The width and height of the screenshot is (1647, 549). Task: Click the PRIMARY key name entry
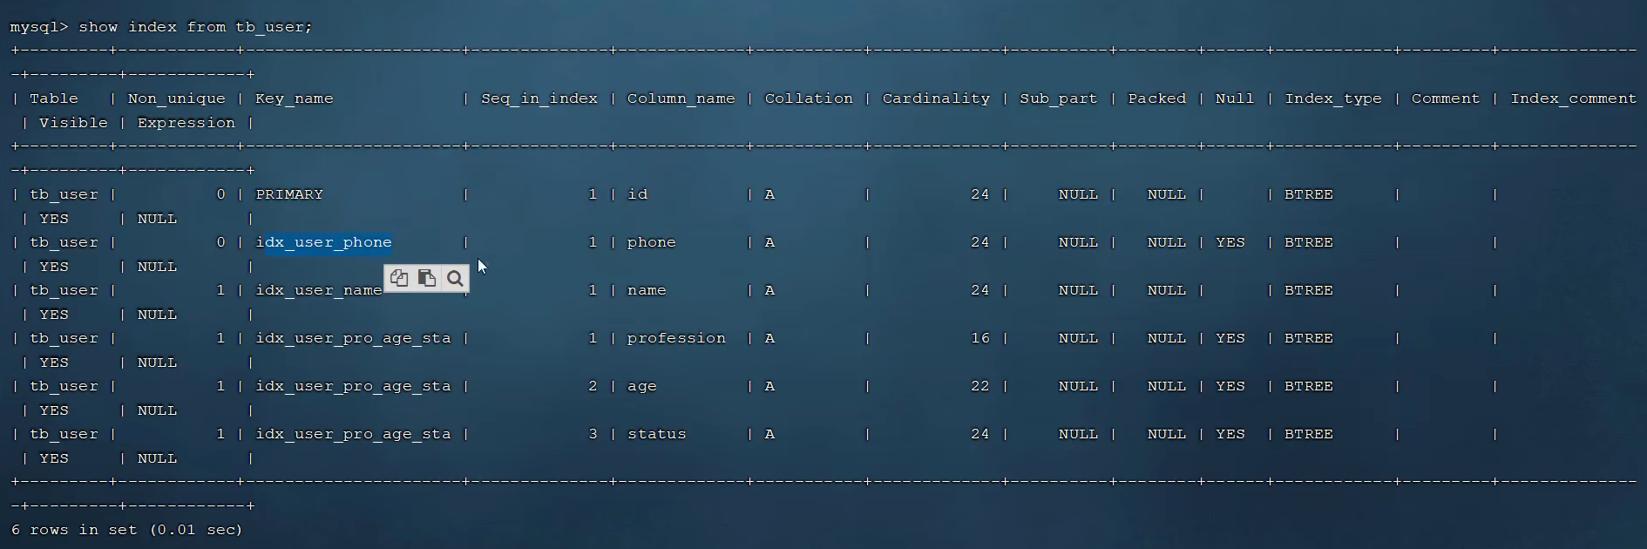coord(289,194)
